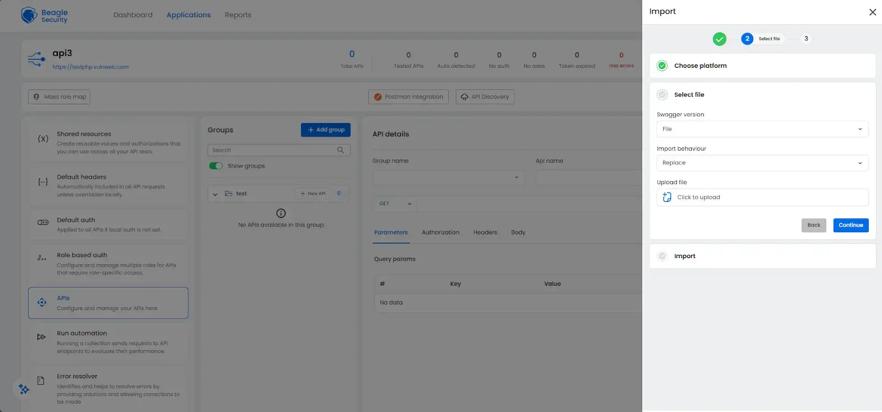Click the Mass role map icon
882x412 pixels.
[x=36, y=97]
